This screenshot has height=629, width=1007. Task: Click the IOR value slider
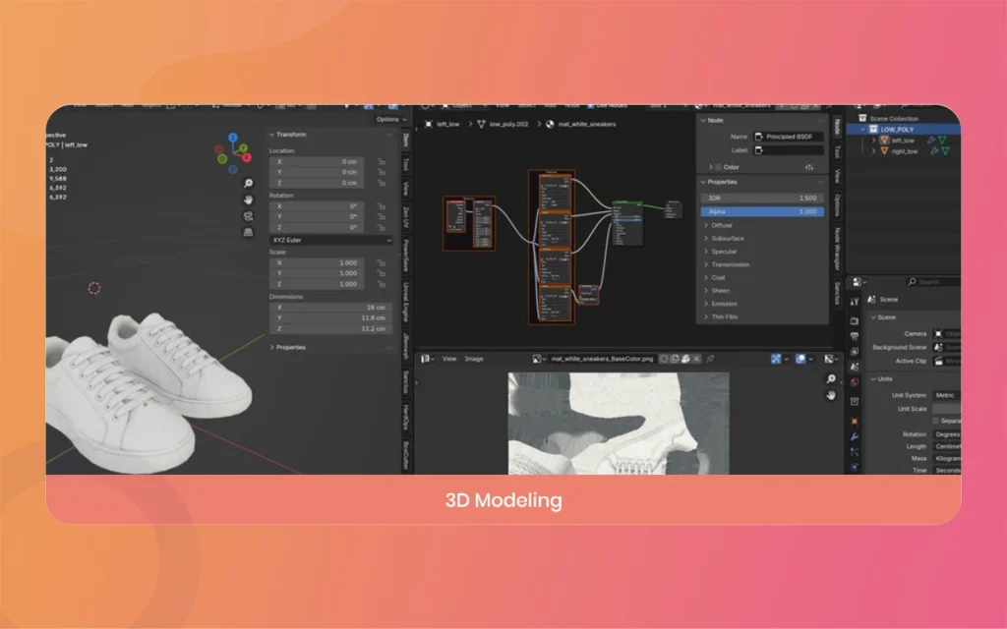tap(762, 199)
